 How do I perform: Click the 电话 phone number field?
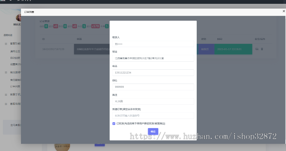coord(153,72)
